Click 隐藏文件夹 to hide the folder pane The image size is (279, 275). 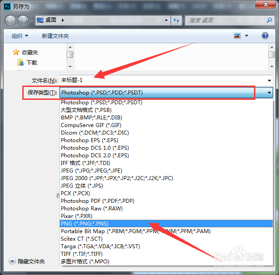coord(27,261)
